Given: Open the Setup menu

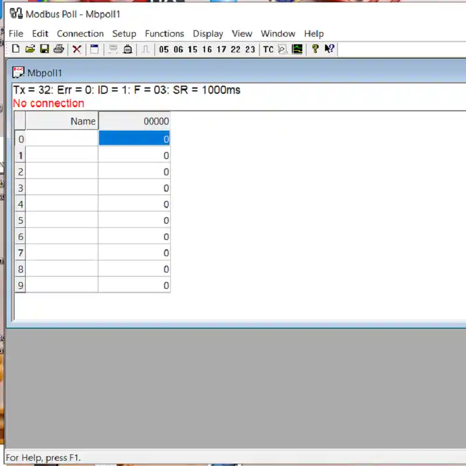Looking at the screenshot, I should point(124,34).
